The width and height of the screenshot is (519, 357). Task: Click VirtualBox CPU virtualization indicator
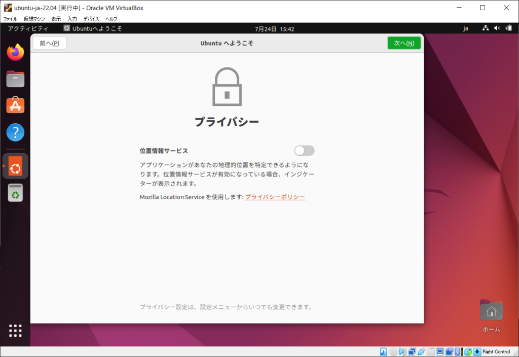[x=458, y=352]
